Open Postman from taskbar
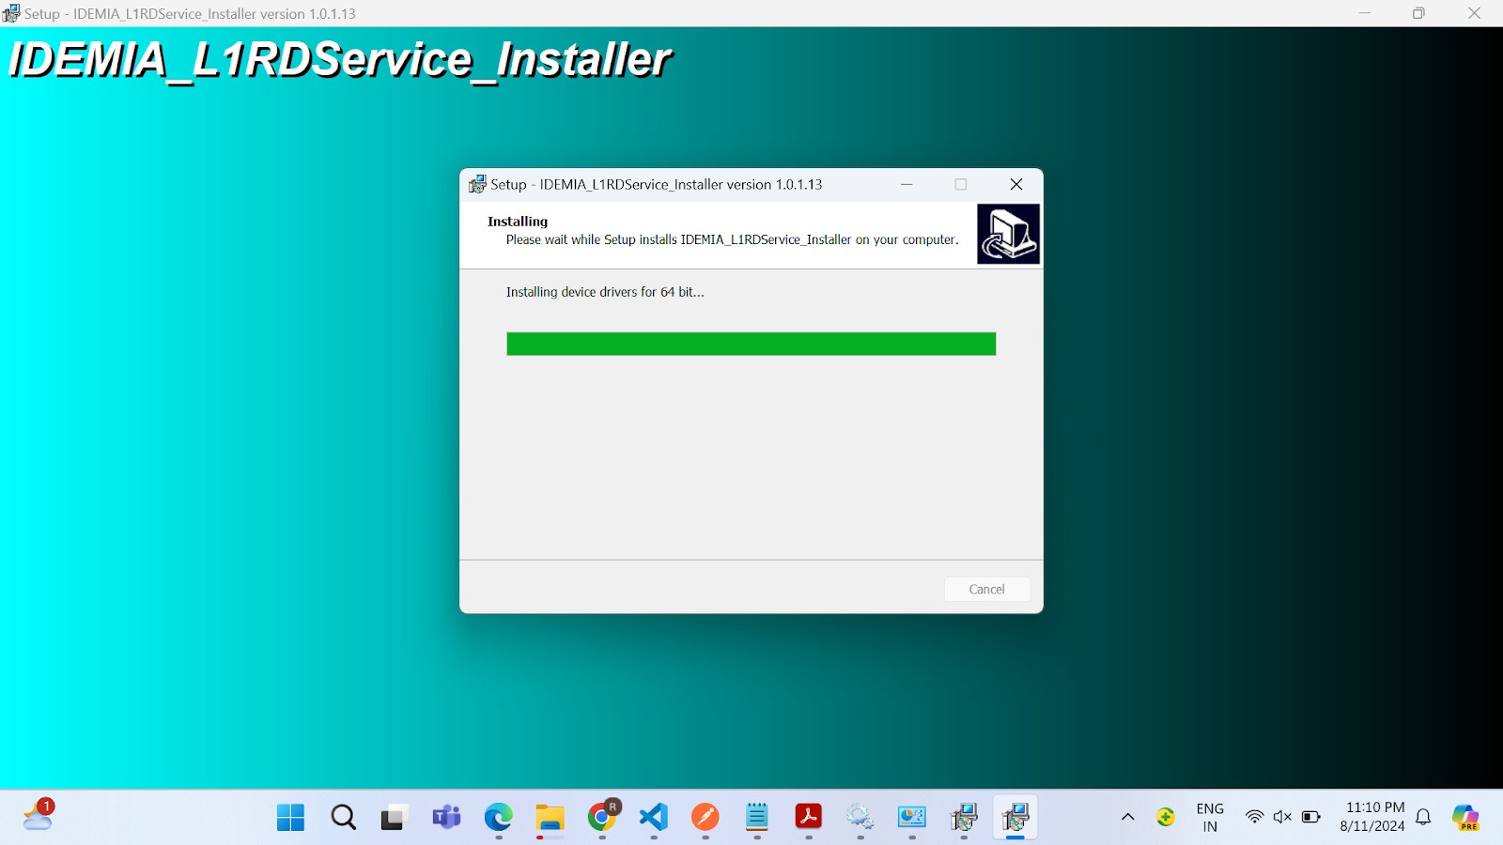 705,818
